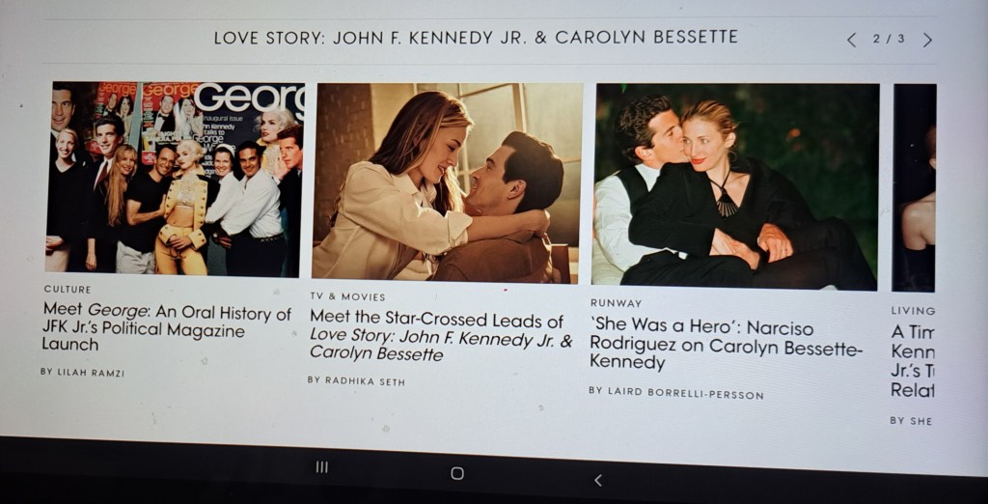Open 'She Was a Hero' Narciso Rodriguez article

click(726, 345)
